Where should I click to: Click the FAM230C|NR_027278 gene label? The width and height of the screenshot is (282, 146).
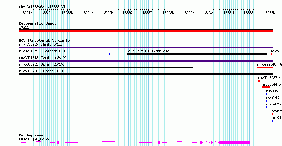(x=35, y=139)
